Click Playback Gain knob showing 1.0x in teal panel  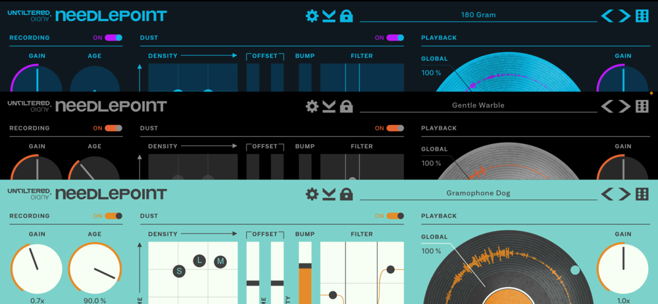point(623,268)
